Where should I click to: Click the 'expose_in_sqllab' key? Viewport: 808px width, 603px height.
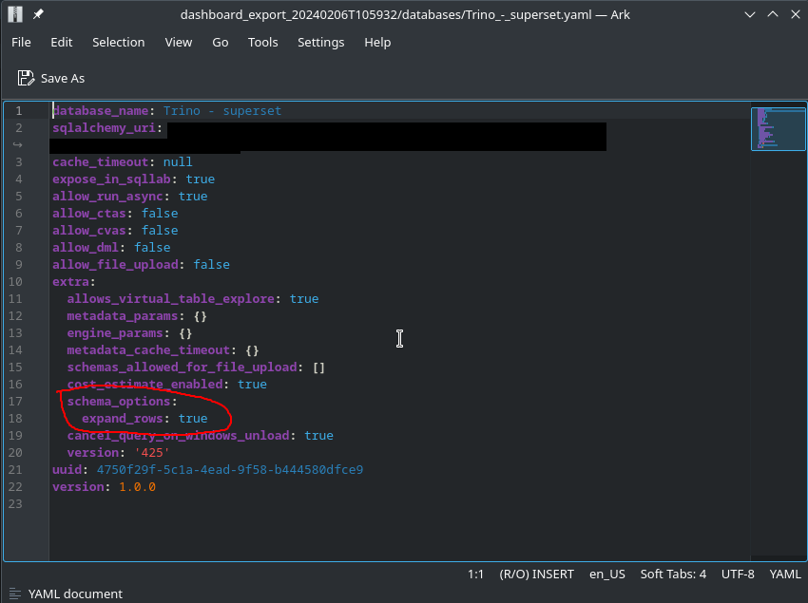click(111, 179)
